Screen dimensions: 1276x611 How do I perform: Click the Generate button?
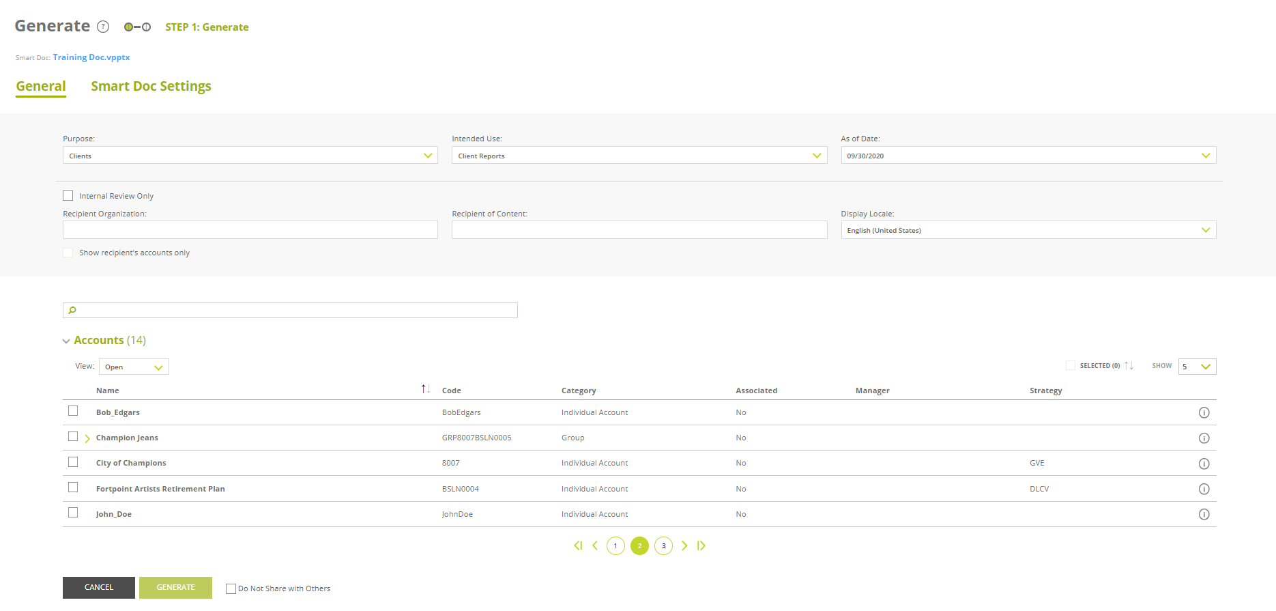(x=175, y=588)
